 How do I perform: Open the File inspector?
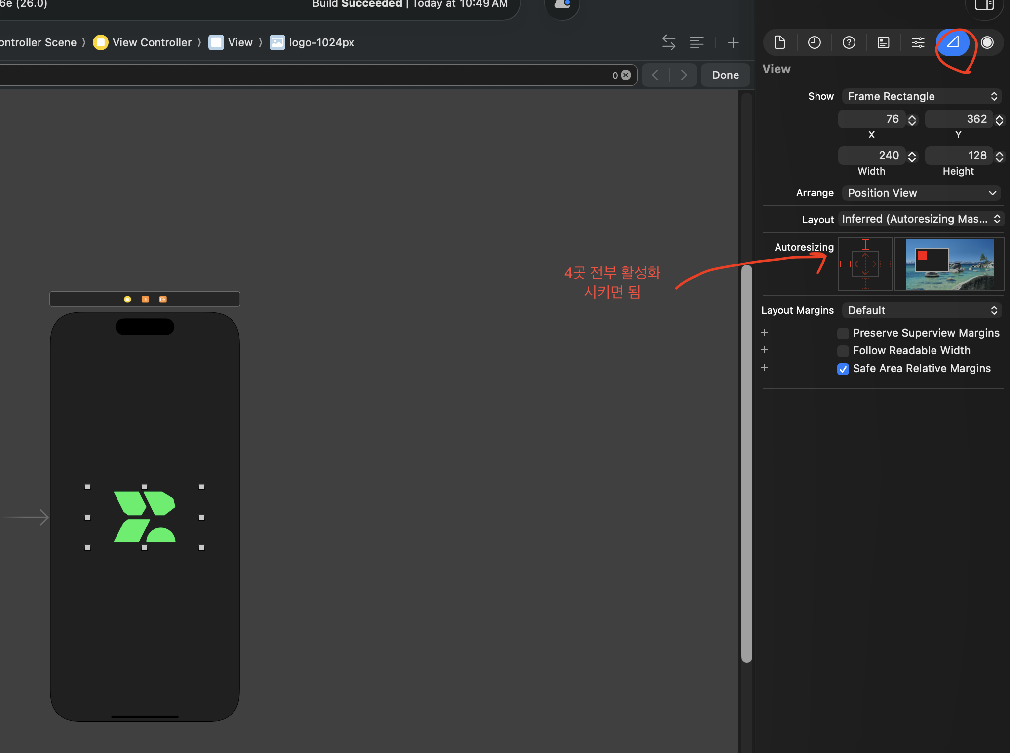pos(779,42)
